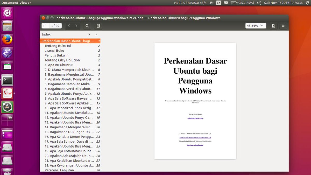Select '12. Apakah Ubuntu Punya Ga…' entry
The width and height of the screenshot is (311, 175).
click(70, 118)
